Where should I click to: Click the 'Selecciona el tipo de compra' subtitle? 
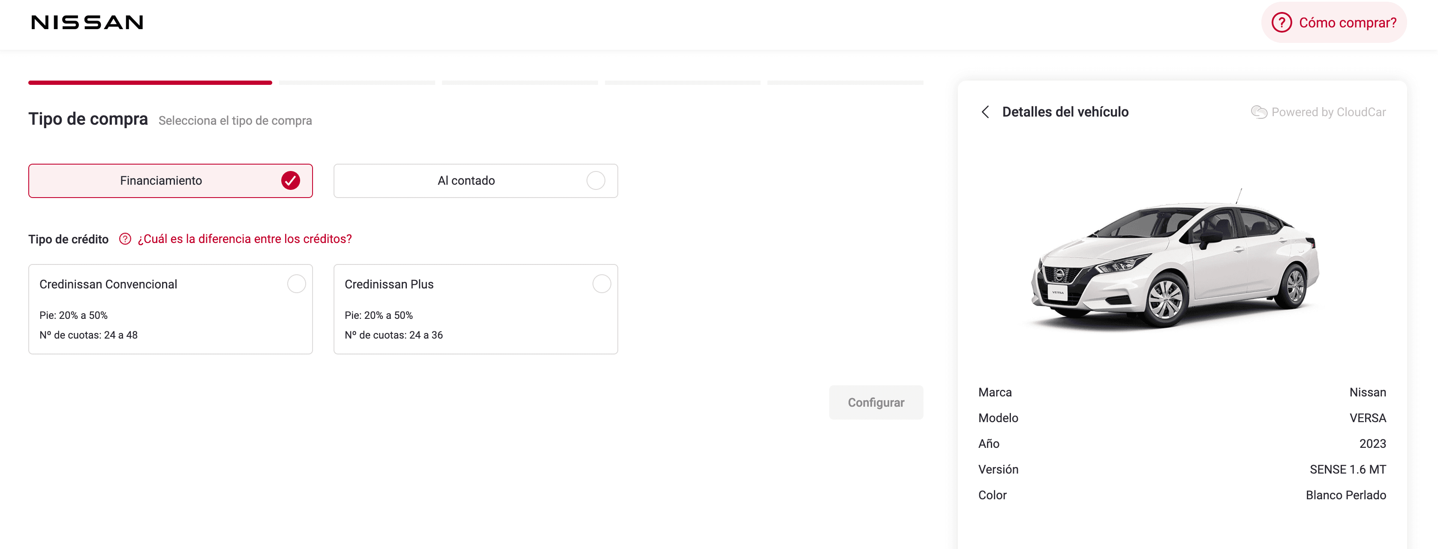[x=235, y=120]
